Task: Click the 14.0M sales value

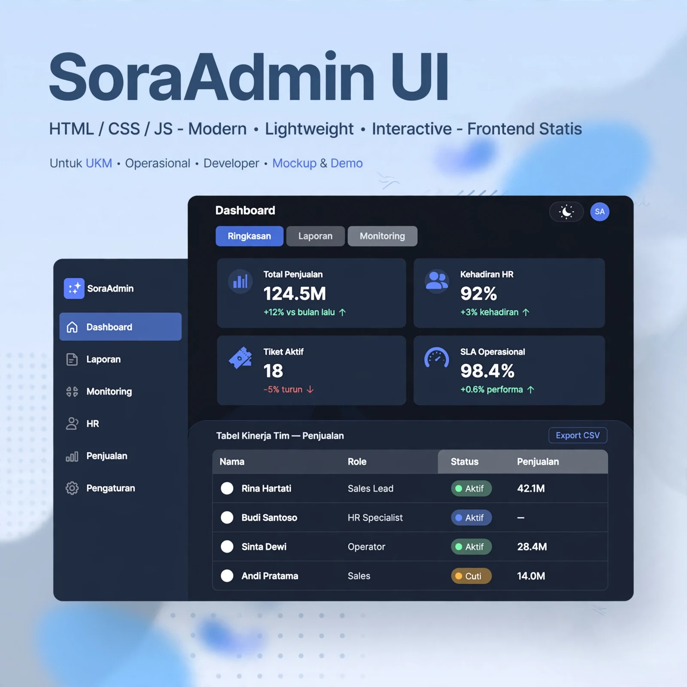Action: point(531,576)
